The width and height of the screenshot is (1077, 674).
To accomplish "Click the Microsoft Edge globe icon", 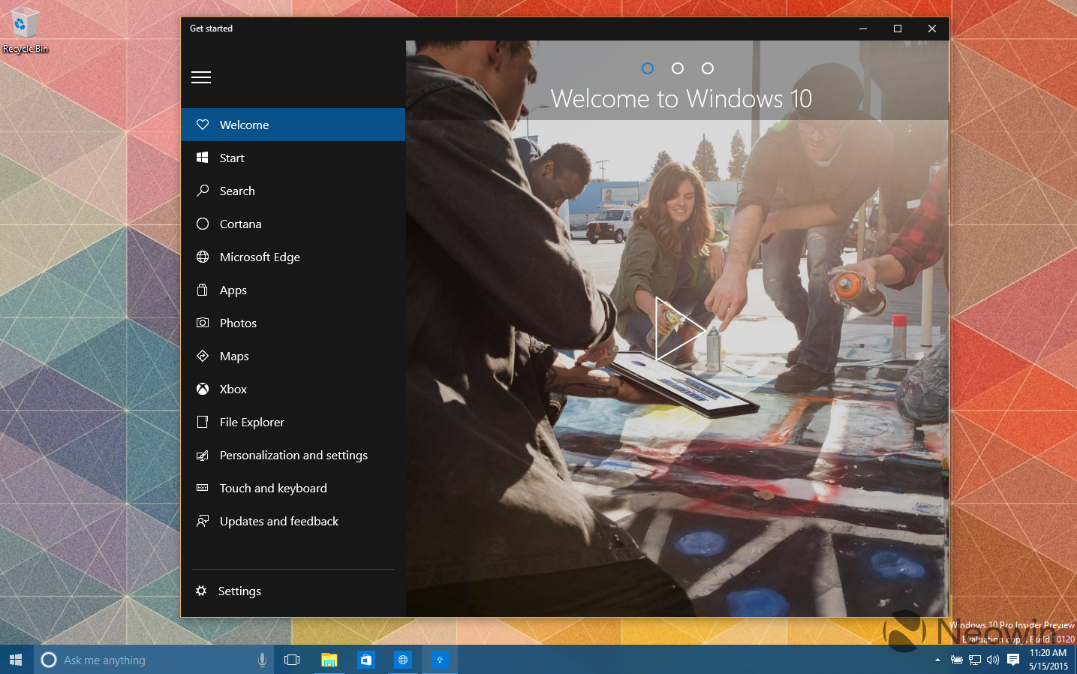I will click(203, 257).
